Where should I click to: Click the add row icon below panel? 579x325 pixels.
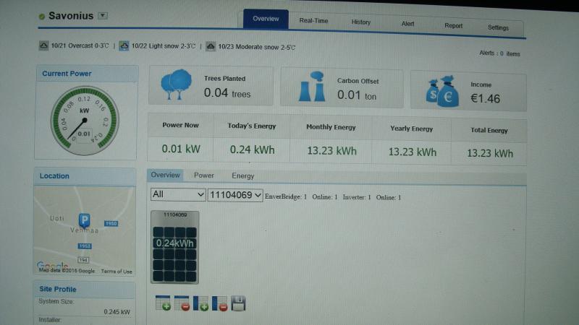click(163, 303)
